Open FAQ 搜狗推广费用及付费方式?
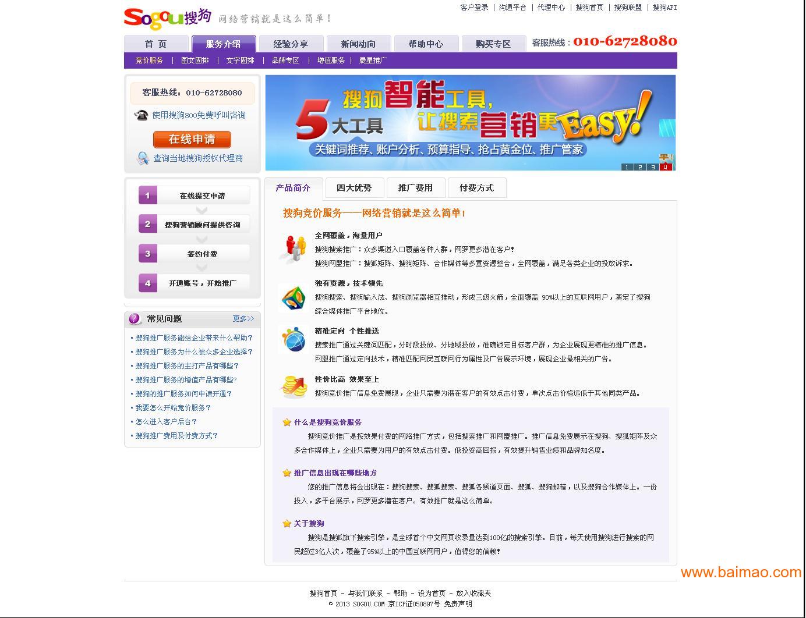This screenshot has width=806, height=618. click(176, 436)
